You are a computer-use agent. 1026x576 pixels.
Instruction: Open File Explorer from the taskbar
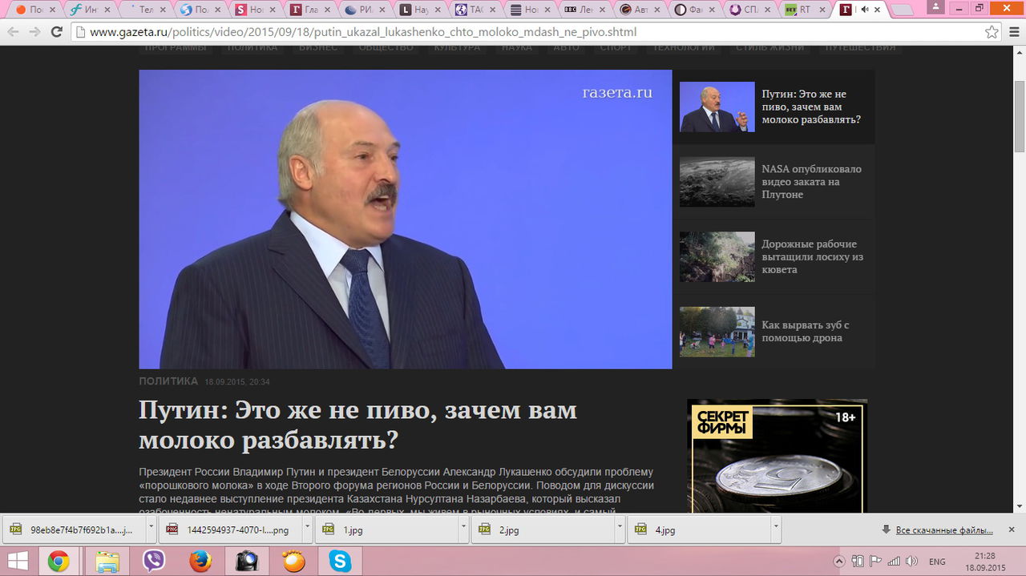pos(107,561)
